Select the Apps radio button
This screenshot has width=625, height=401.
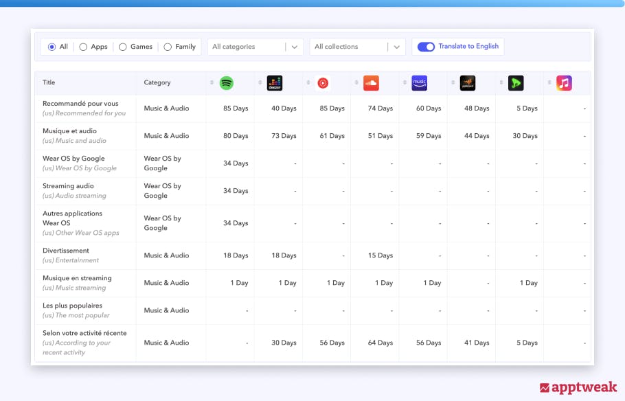click(83, 47)
